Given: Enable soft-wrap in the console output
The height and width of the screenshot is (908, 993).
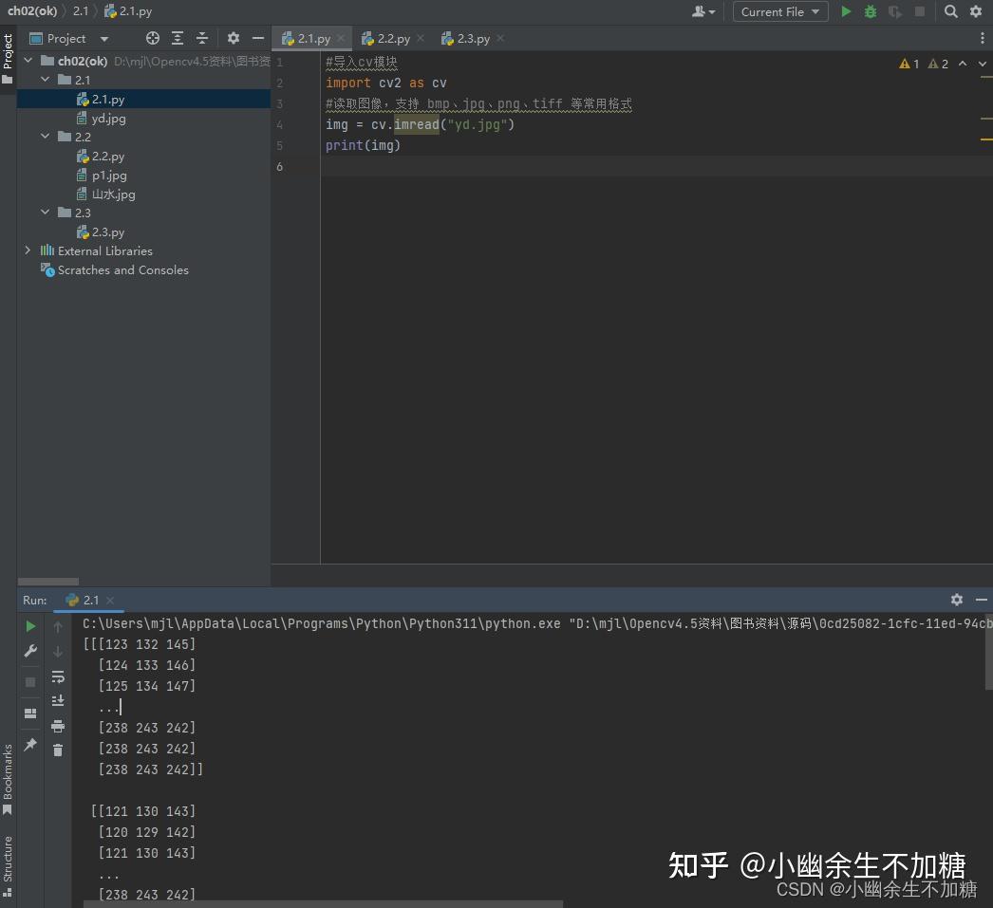Looking at the screenshot, I should point(59,676).
